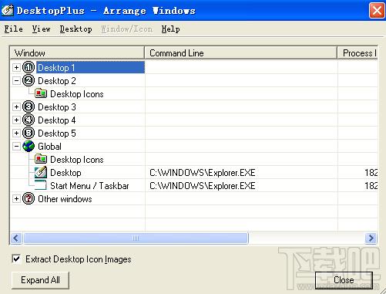Toggle Extract Desktop Icon Images checkbox
The width and height of the screenshot is (386, 294).
tap(16, 259)
